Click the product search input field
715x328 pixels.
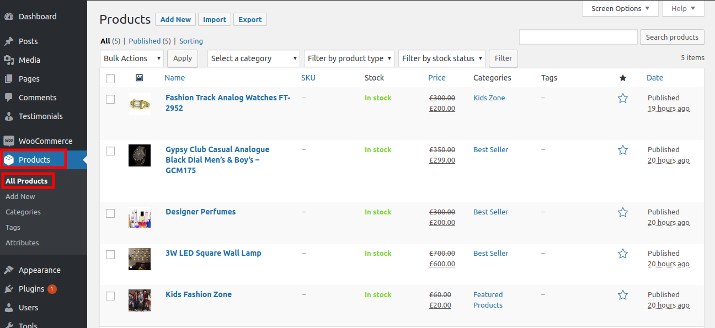(x=578, y=37)
